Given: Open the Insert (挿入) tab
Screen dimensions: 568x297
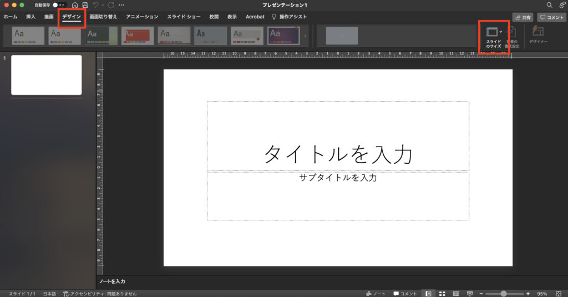Looking at the screenshot, I should click(31, 17).
